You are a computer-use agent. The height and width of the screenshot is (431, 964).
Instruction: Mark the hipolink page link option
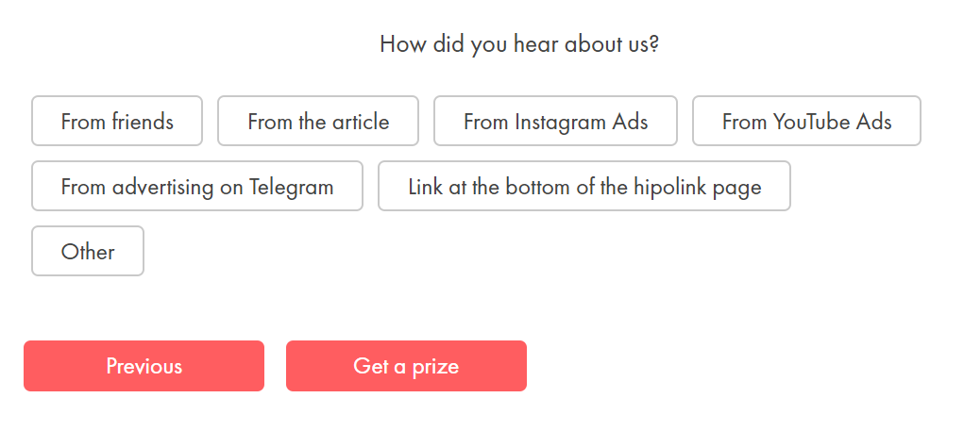(584, 186)
